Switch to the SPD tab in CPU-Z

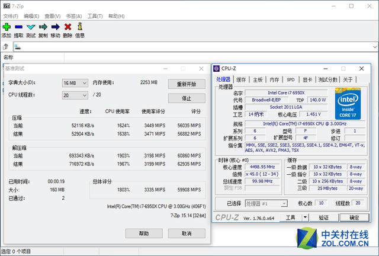click(x=291, y=79)
